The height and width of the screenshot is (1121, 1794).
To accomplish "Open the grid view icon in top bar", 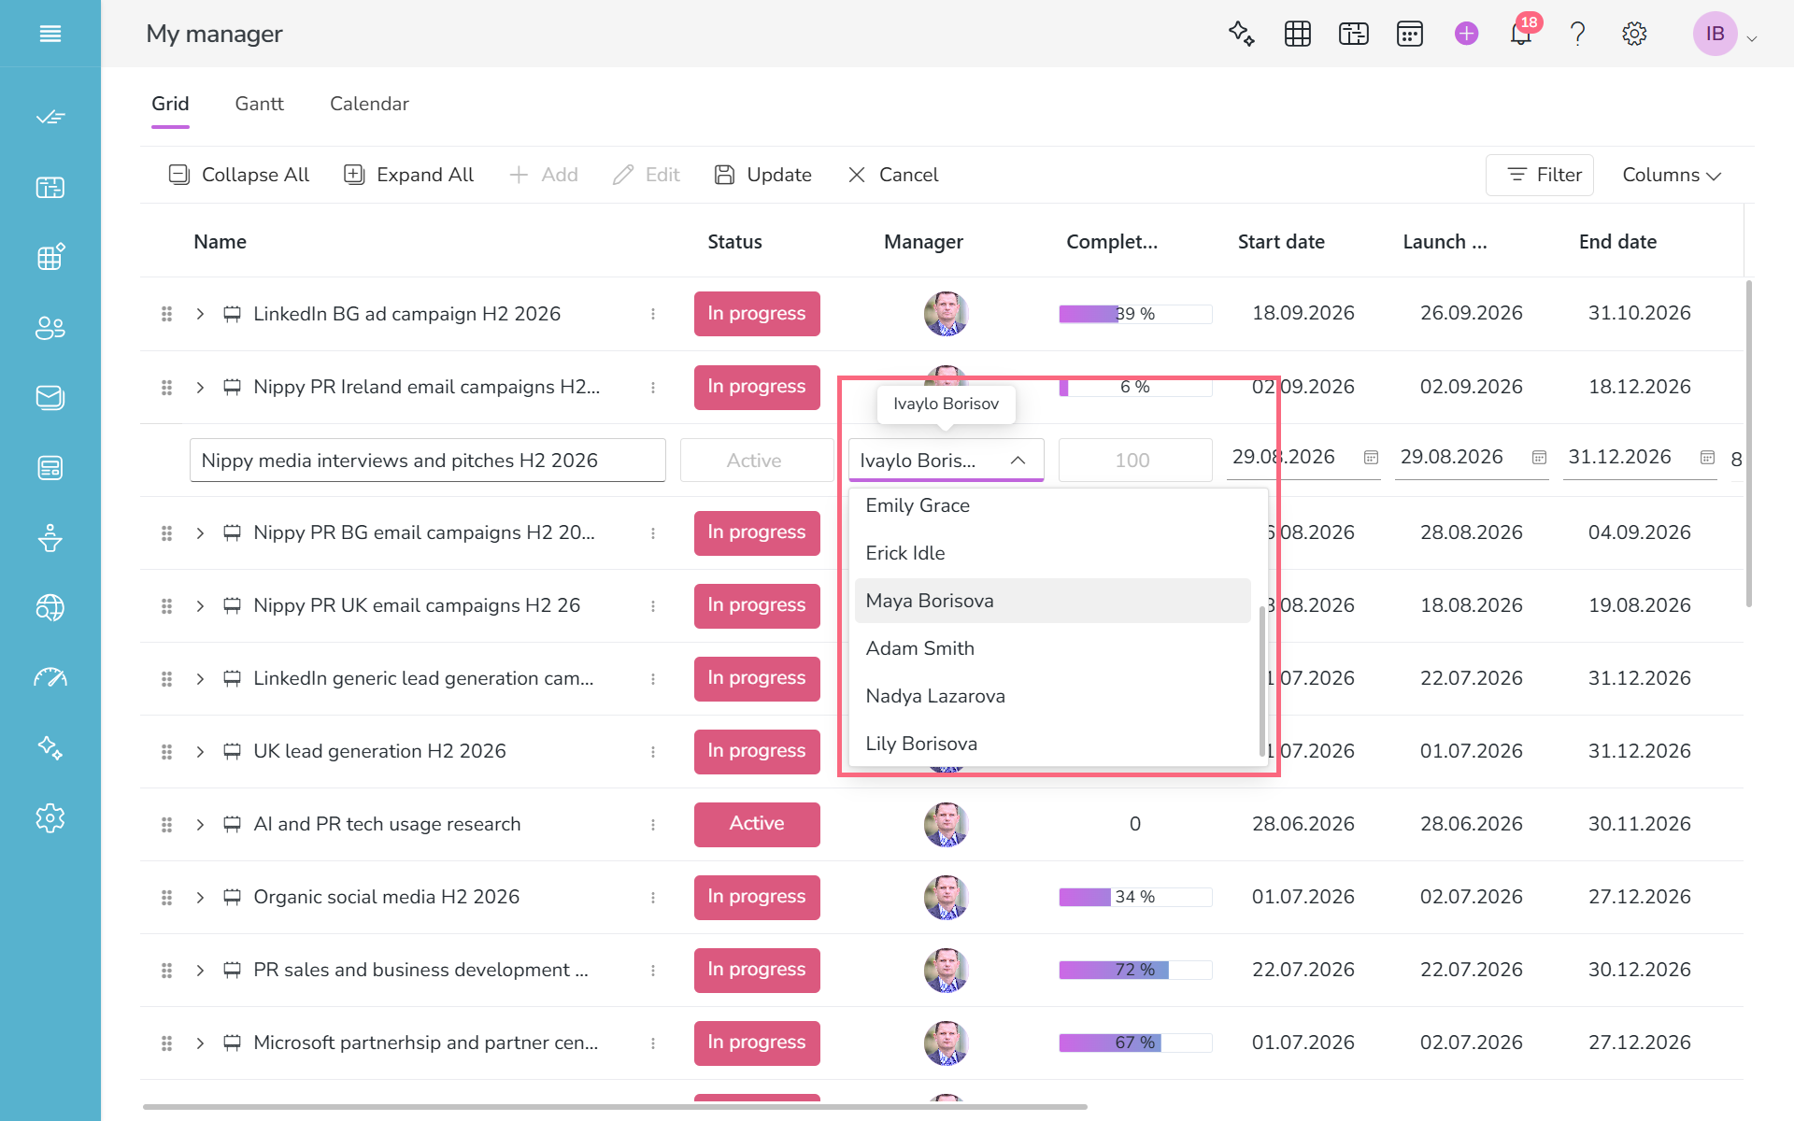I will [1298, 34].
